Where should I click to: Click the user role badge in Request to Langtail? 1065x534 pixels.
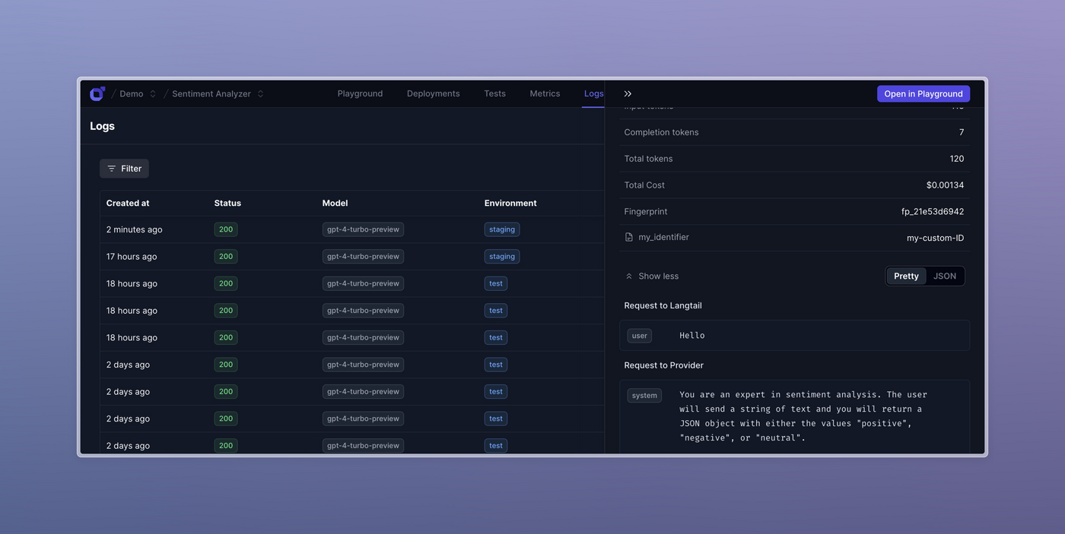click(639, 335)
